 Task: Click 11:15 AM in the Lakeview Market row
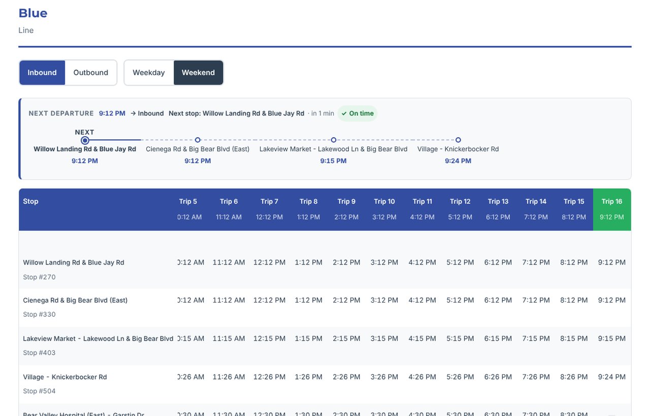coord(229,338)
